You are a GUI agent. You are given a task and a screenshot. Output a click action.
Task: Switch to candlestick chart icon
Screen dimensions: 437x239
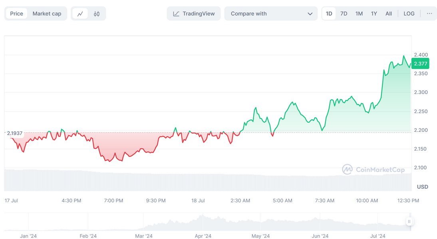point(97,14)
